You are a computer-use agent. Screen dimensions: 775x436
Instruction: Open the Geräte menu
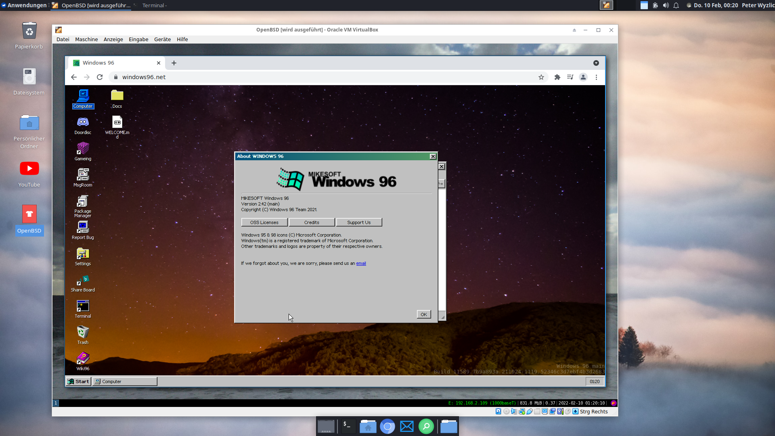point(162,39)
